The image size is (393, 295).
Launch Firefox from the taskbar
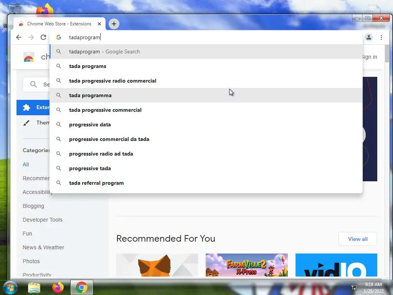coord(58,287)
